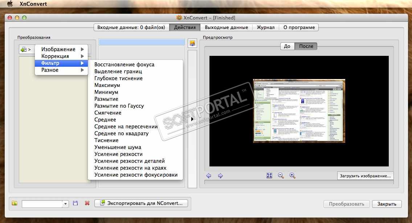Viewport: 412px width, 223px height.
Task: Open XnConvert menu in the menu bar
Action: [33, 4]
